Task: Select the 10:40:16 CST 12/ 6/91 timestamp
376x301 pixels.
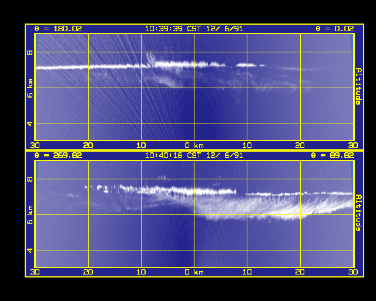Action: [194, 155]
